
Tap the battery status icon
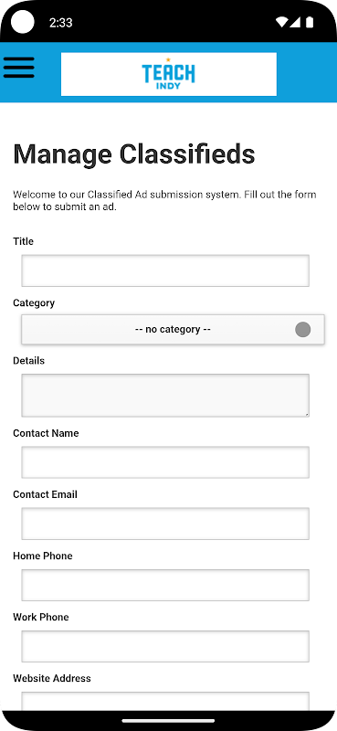pos(309,22)
